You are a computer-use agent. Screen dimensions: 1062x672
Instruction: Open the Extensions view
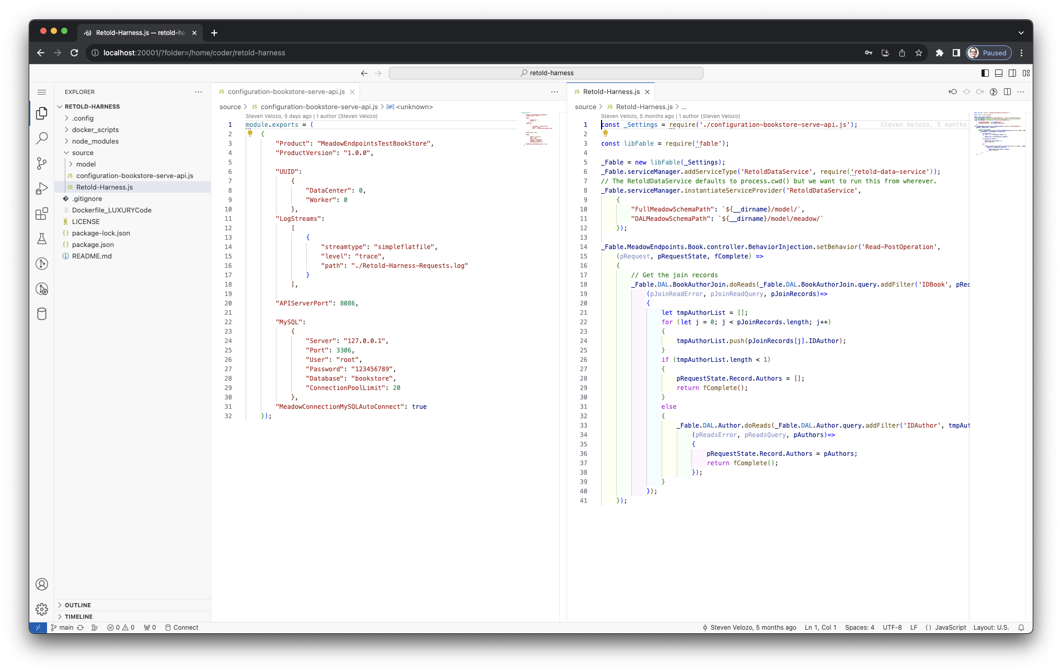(42, 214)
